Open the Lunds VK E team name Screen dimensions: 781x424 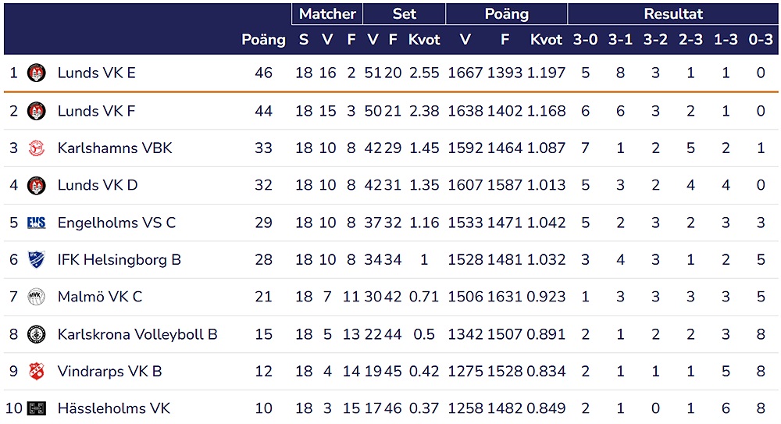(x=96, y=73)
